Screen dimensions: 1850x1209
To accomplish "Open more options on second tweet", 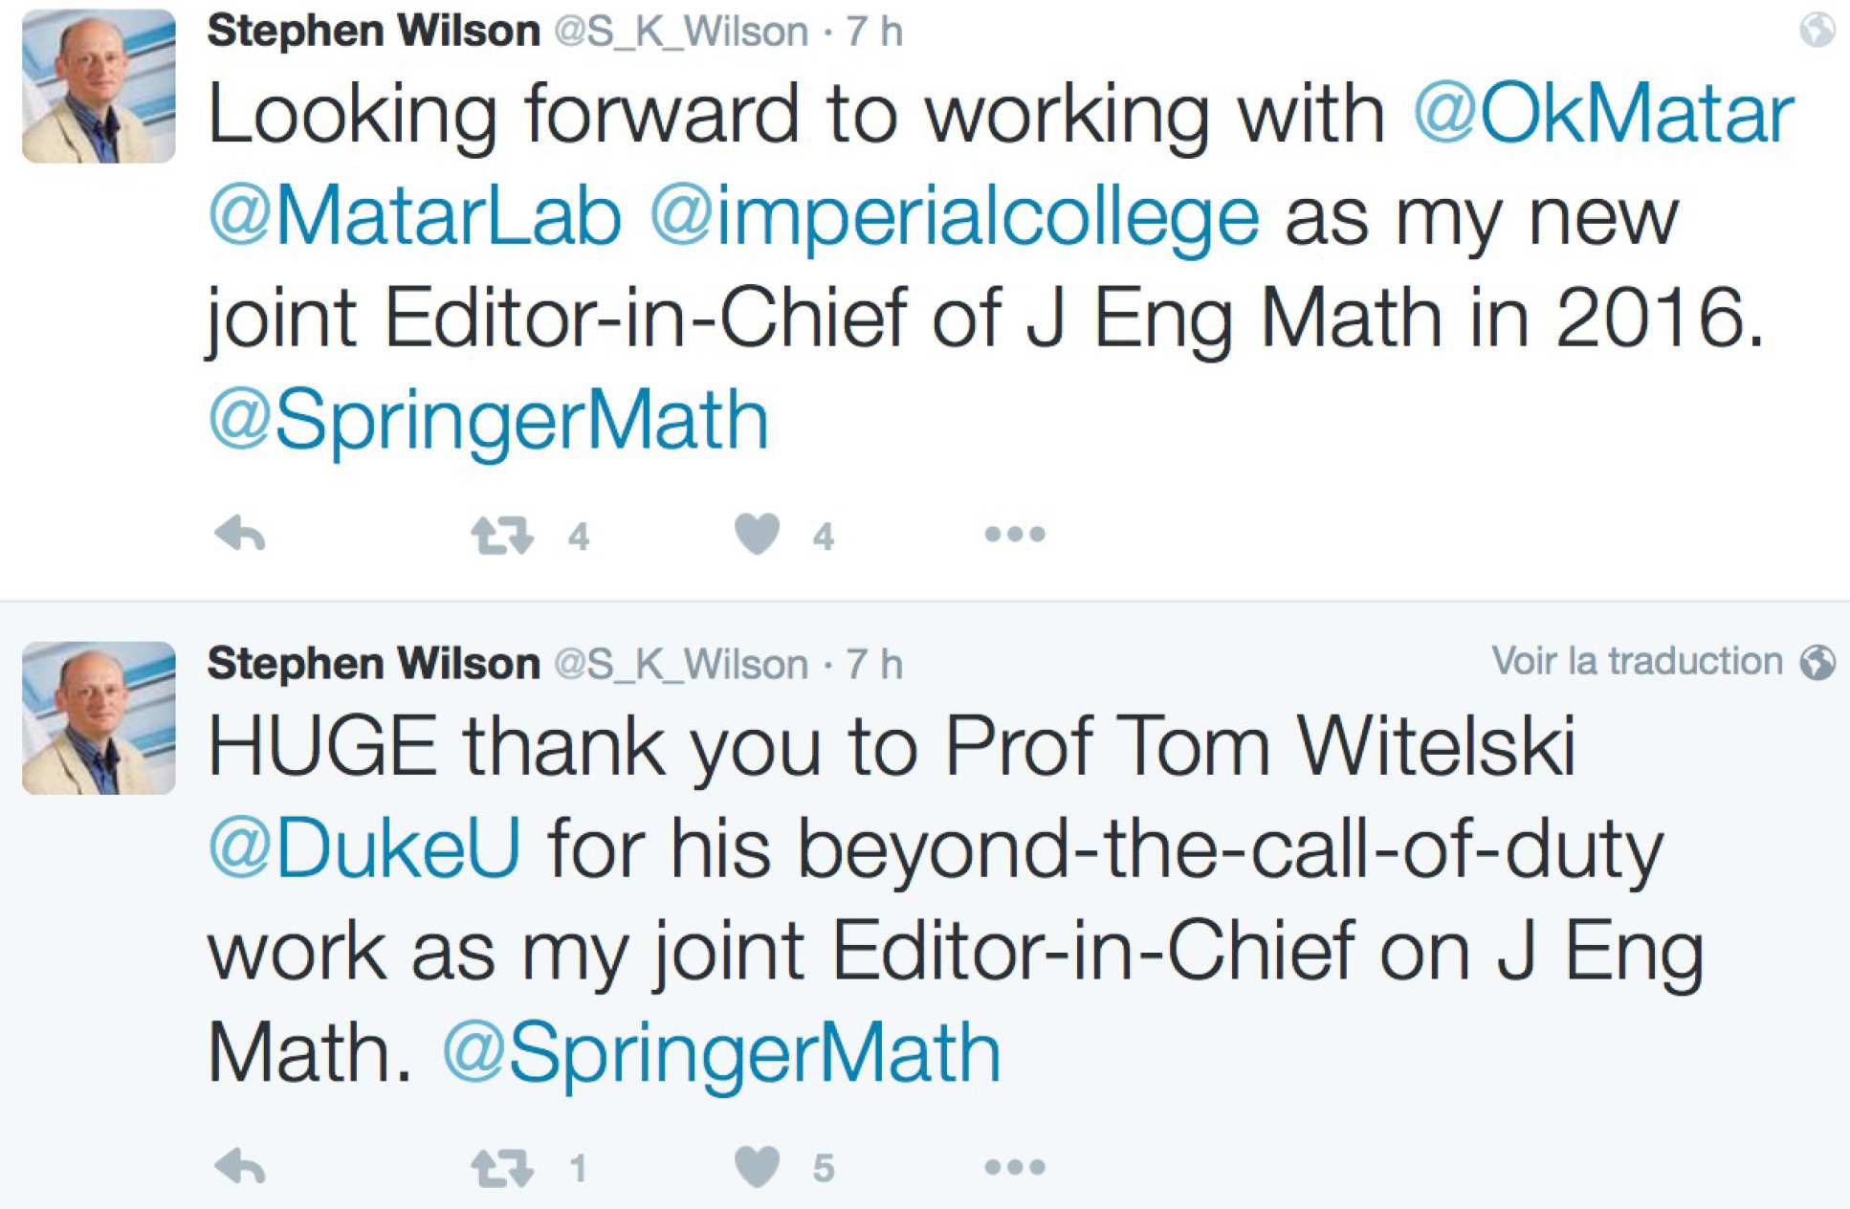I will pos(1015,1167).
